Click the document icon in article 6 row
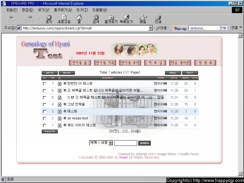Image resolution: width=244 pixels, height=183 pixels. [59, 91]
